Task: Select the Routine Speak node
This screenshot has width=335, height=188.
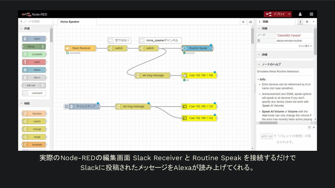Action: click(197, 48)
